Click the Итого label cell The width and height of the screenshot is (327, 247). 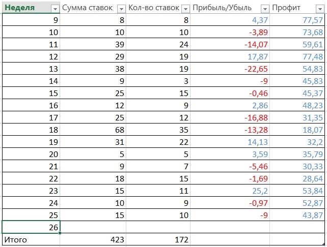coord(31,239)
